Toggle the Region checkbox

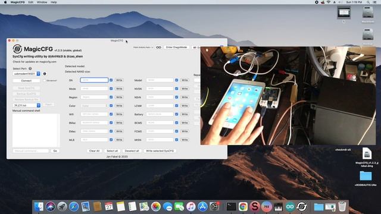[111, 97]
